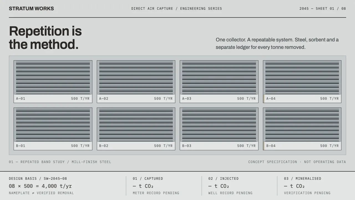Click the "DIRECT AIR CAPTURE / ENGINEERING SERIES" header

click(x=177, y=9)
